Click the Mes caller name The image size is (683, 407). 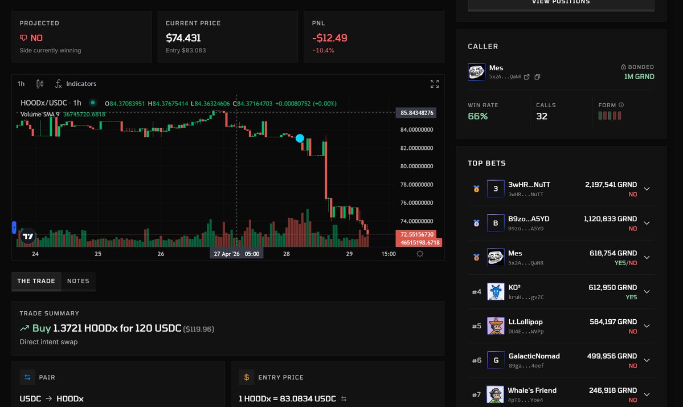pos(496,67)
